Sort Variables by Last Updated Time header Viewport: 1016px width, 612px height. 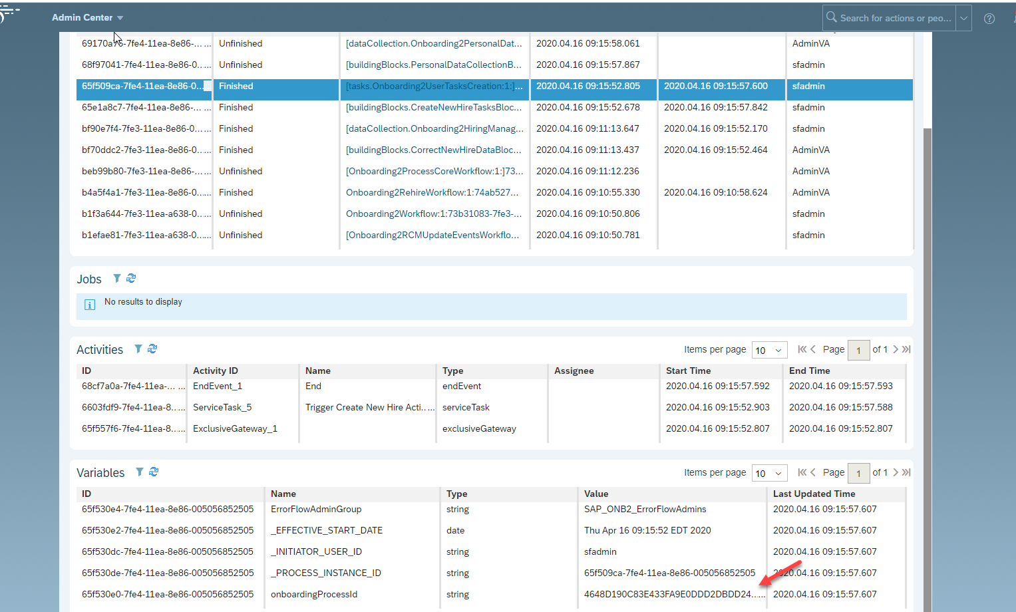tap(814, 494)
